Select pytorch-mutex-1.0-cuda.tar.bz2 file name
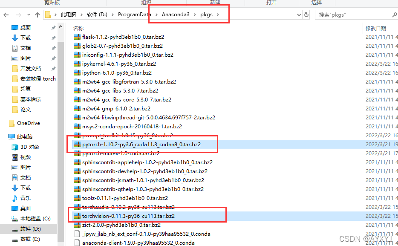 (x=121, y=153)
